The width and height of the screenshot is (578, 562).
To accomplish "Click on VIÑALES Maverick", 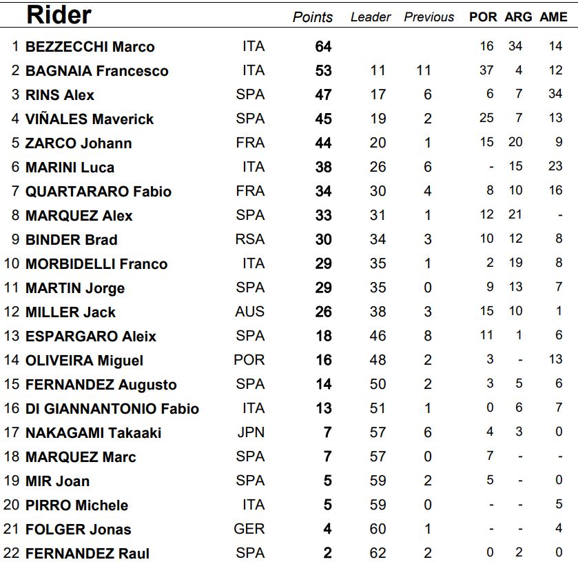I will tap(90, 119).
